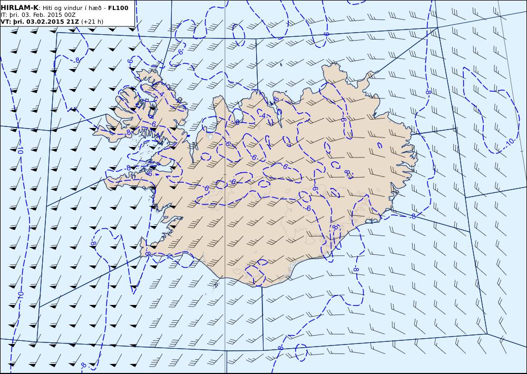Click the HIRLAM-K model name in the title

(x=19, y=8)
